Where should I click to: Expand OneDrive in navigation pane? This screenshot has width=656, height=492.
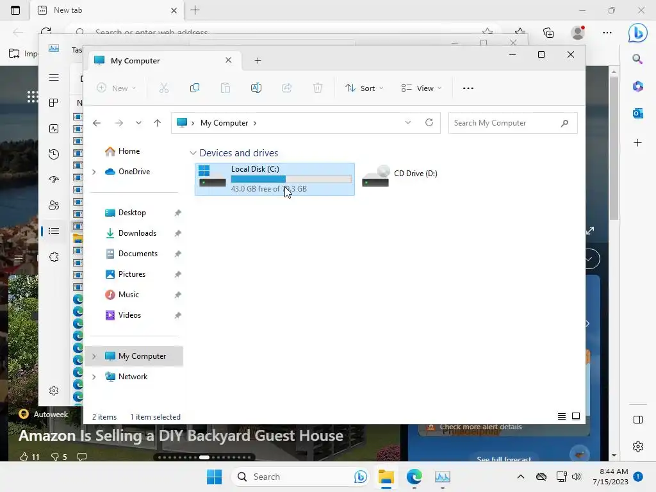(x=94, y=172)
